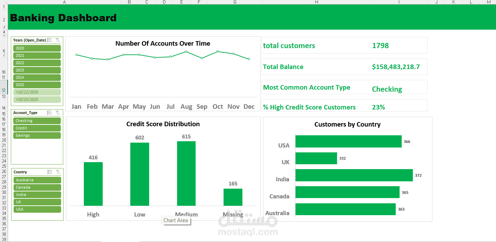Filter by UK in Country slicer
The height and width of the screenshot is (242, 496).
(x=37, y=202)
